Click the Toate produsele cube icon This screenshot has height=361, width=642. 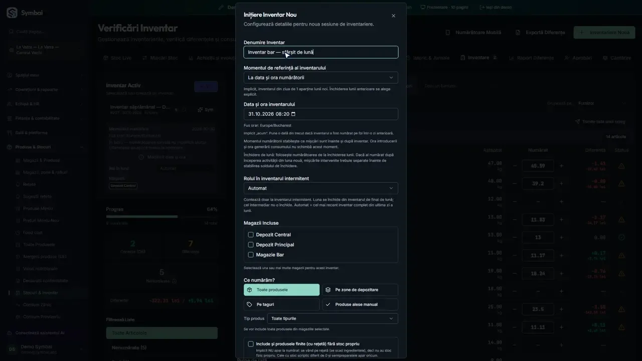point(250,290)
